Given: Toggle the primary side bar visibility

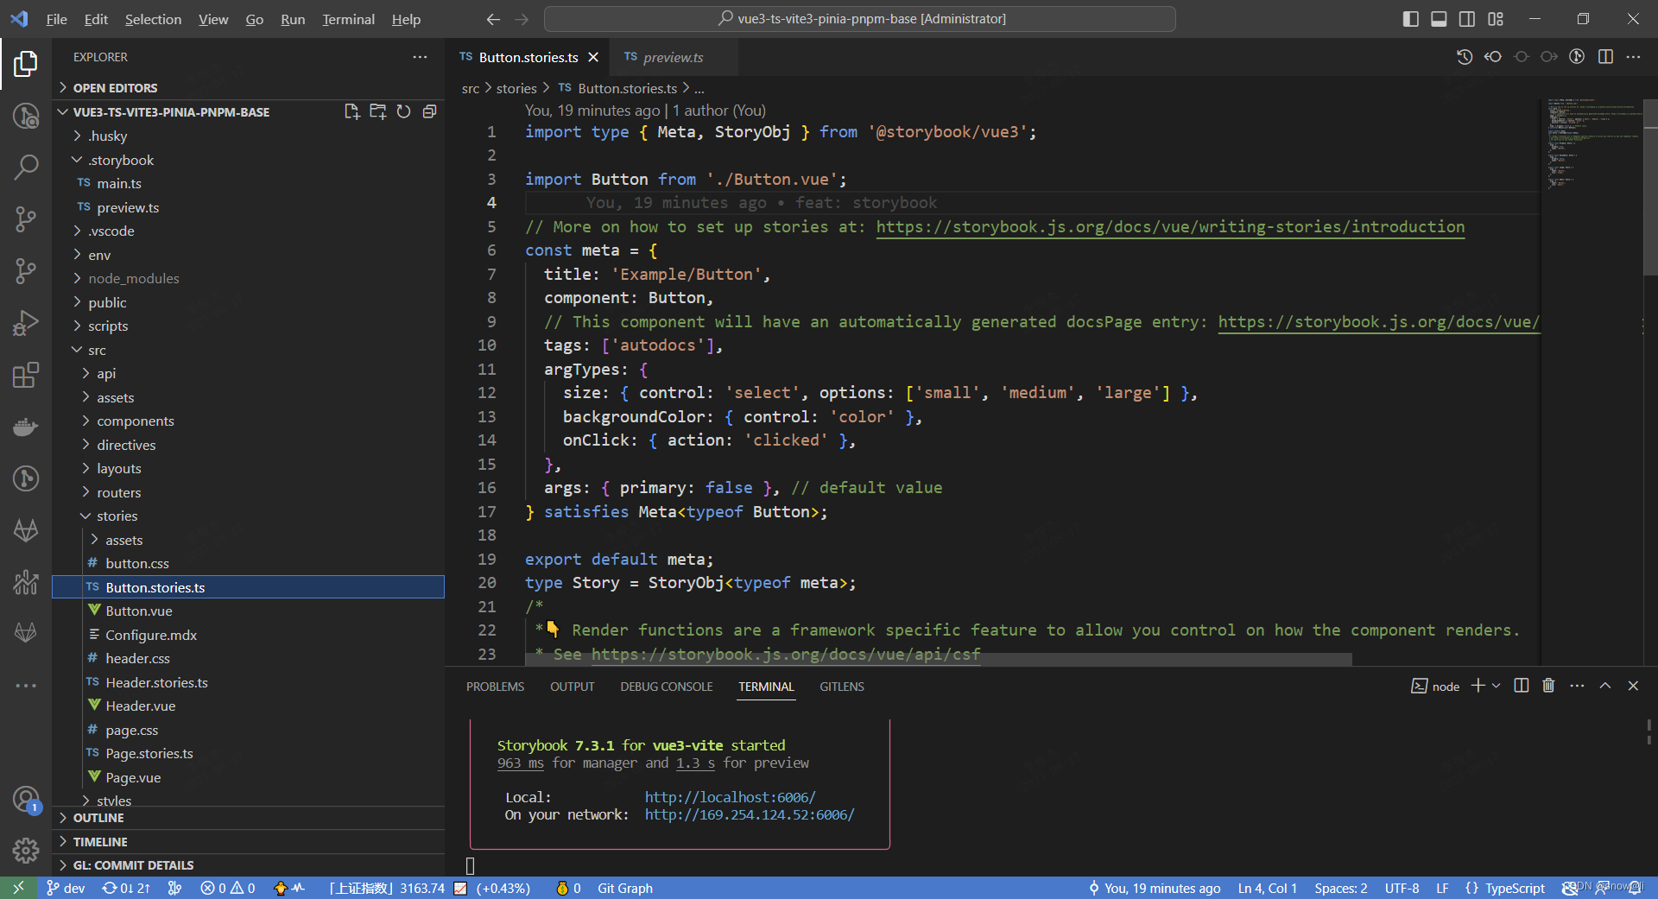Looking at the screenshot, I should pos(1411,19).
